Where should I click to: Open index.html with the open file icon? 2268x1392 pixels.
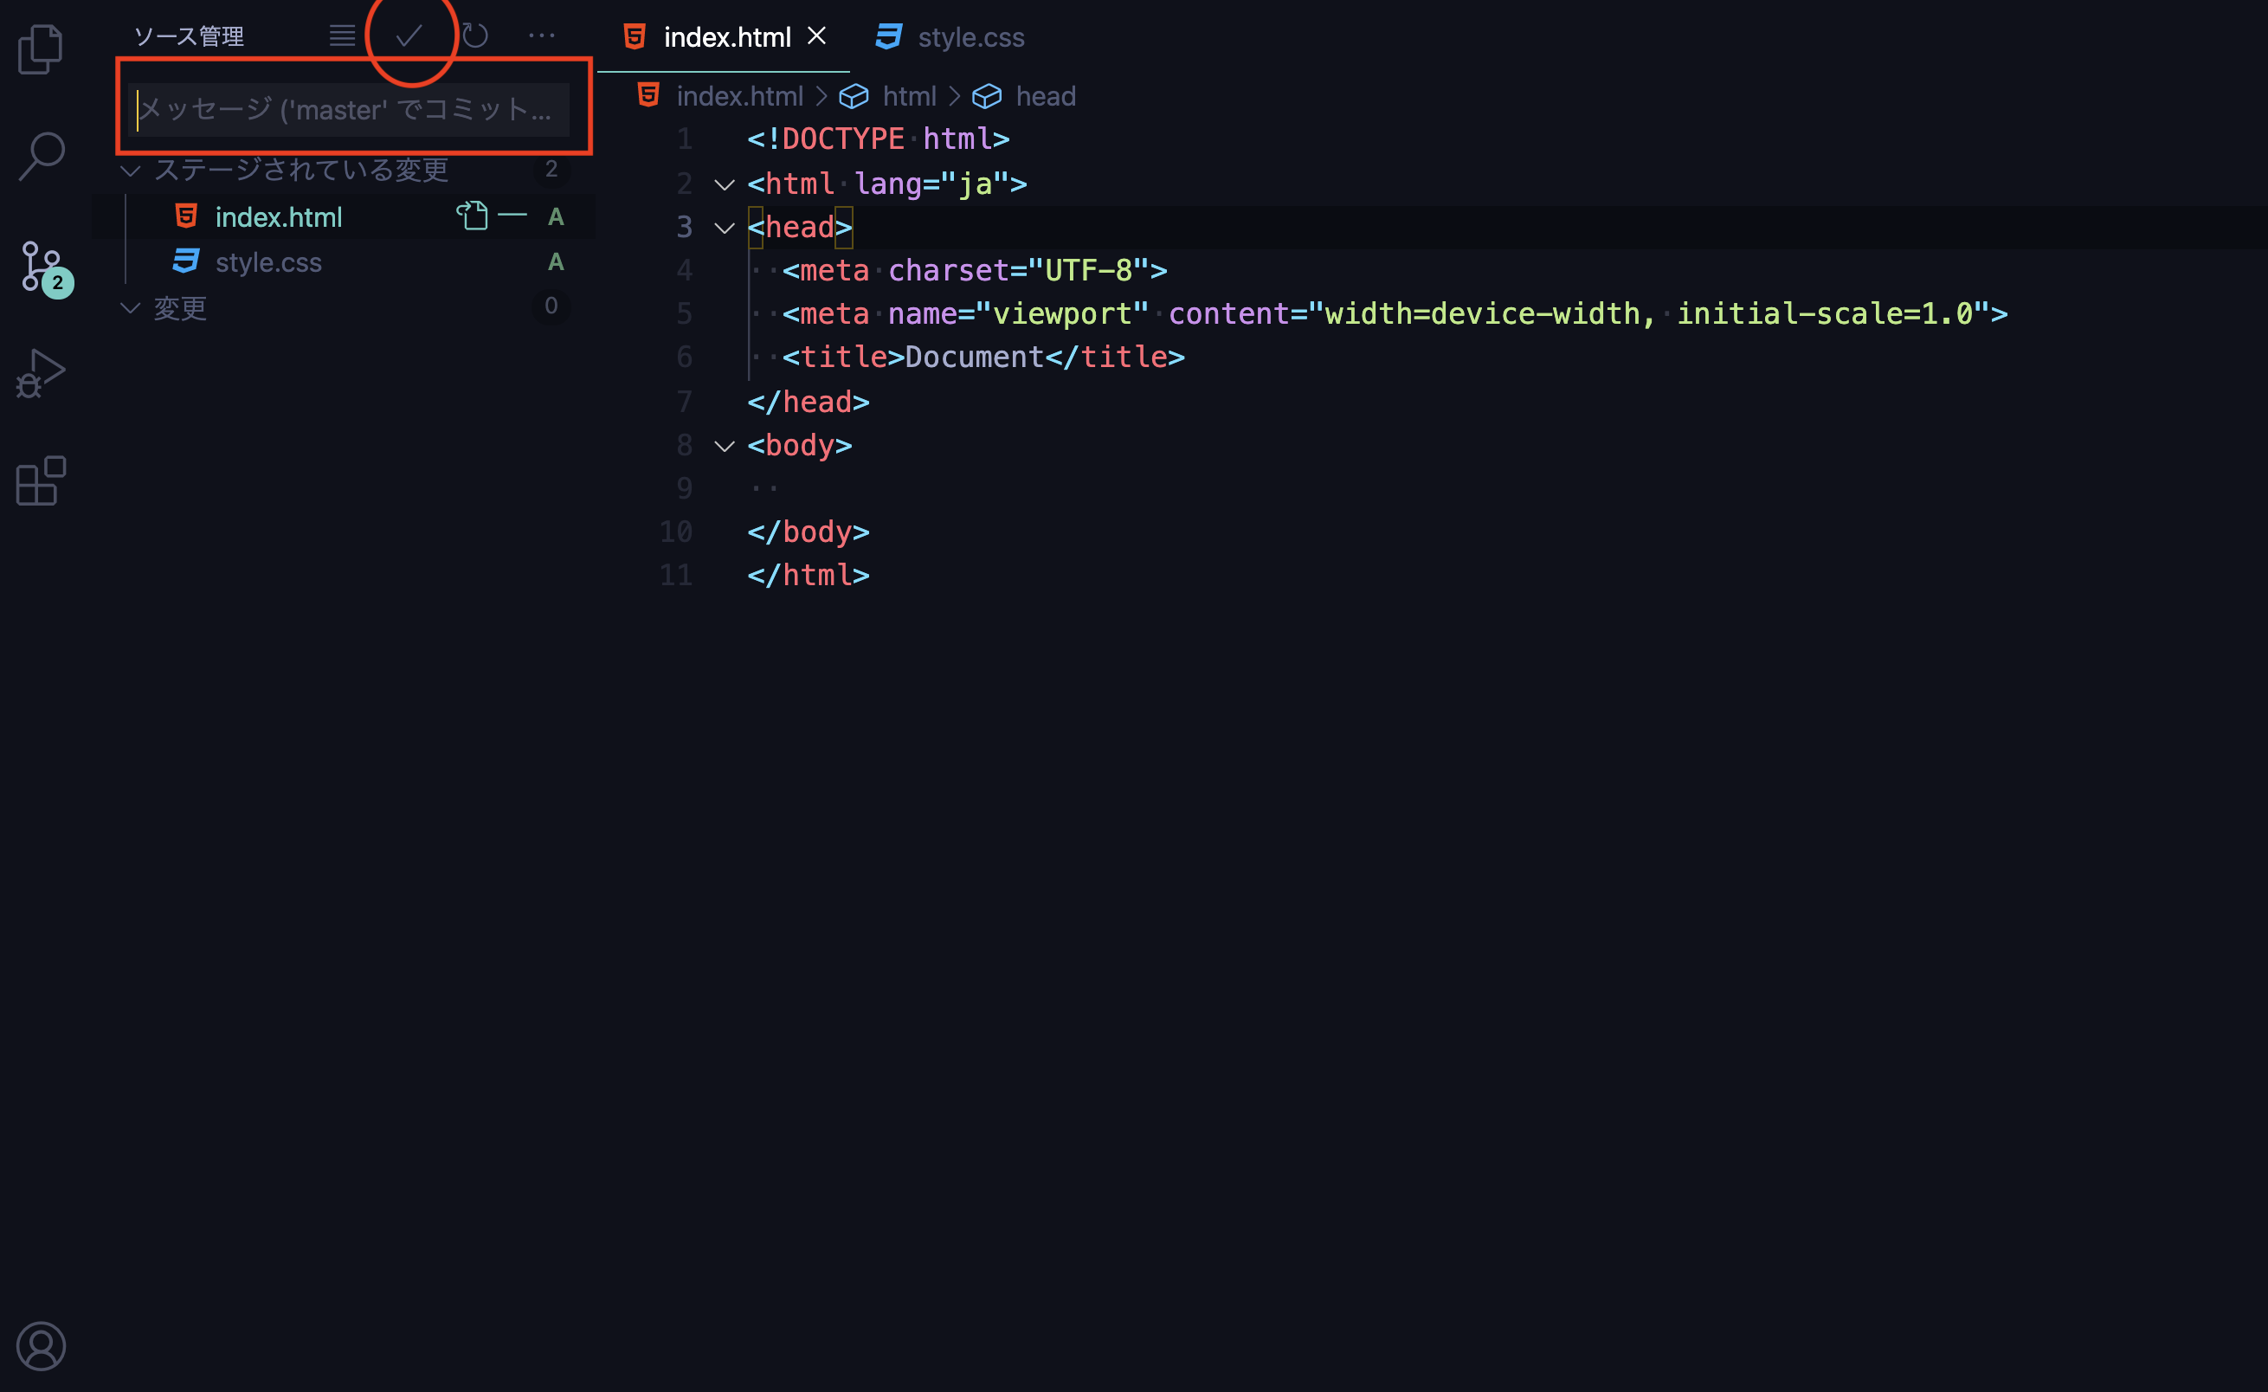pos(474,216)
